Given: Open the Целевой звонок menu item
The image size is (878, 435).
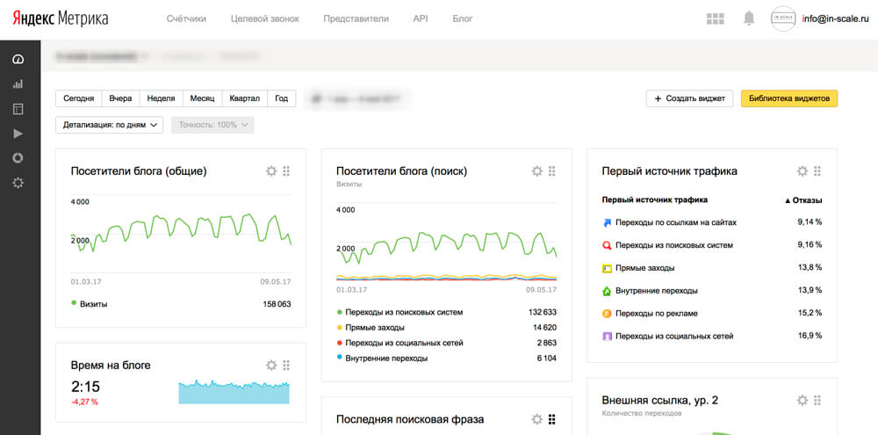Looking at the screenshot, I should (x=265, y=18).
